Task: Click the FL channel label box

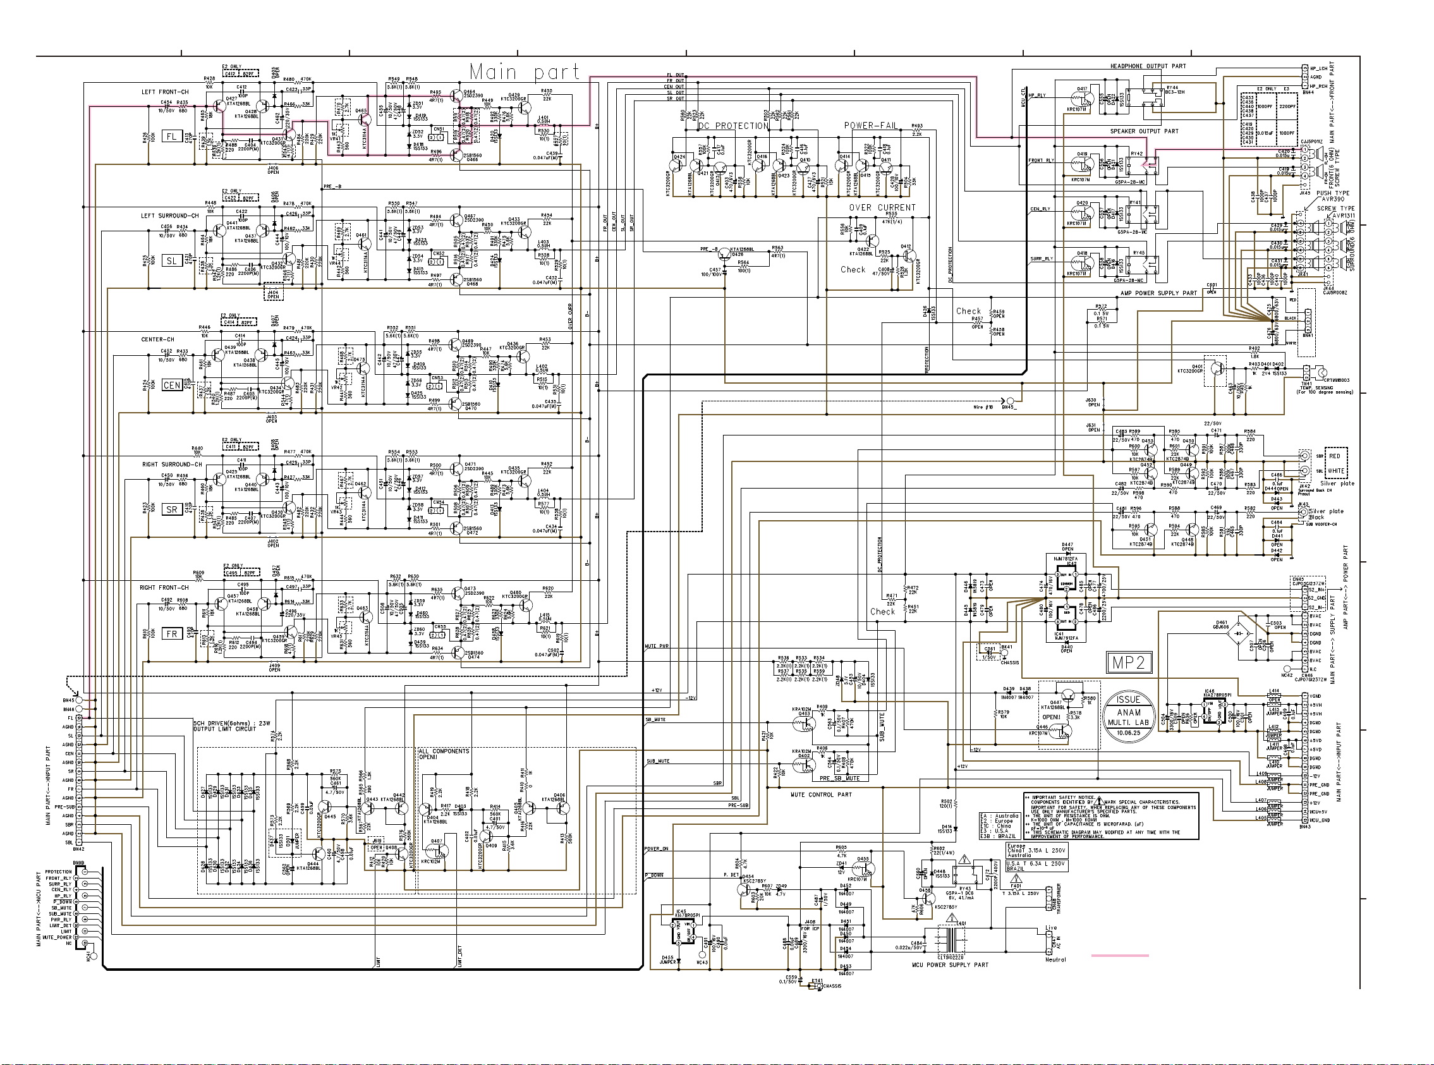Action: click(x=171, y=137)
